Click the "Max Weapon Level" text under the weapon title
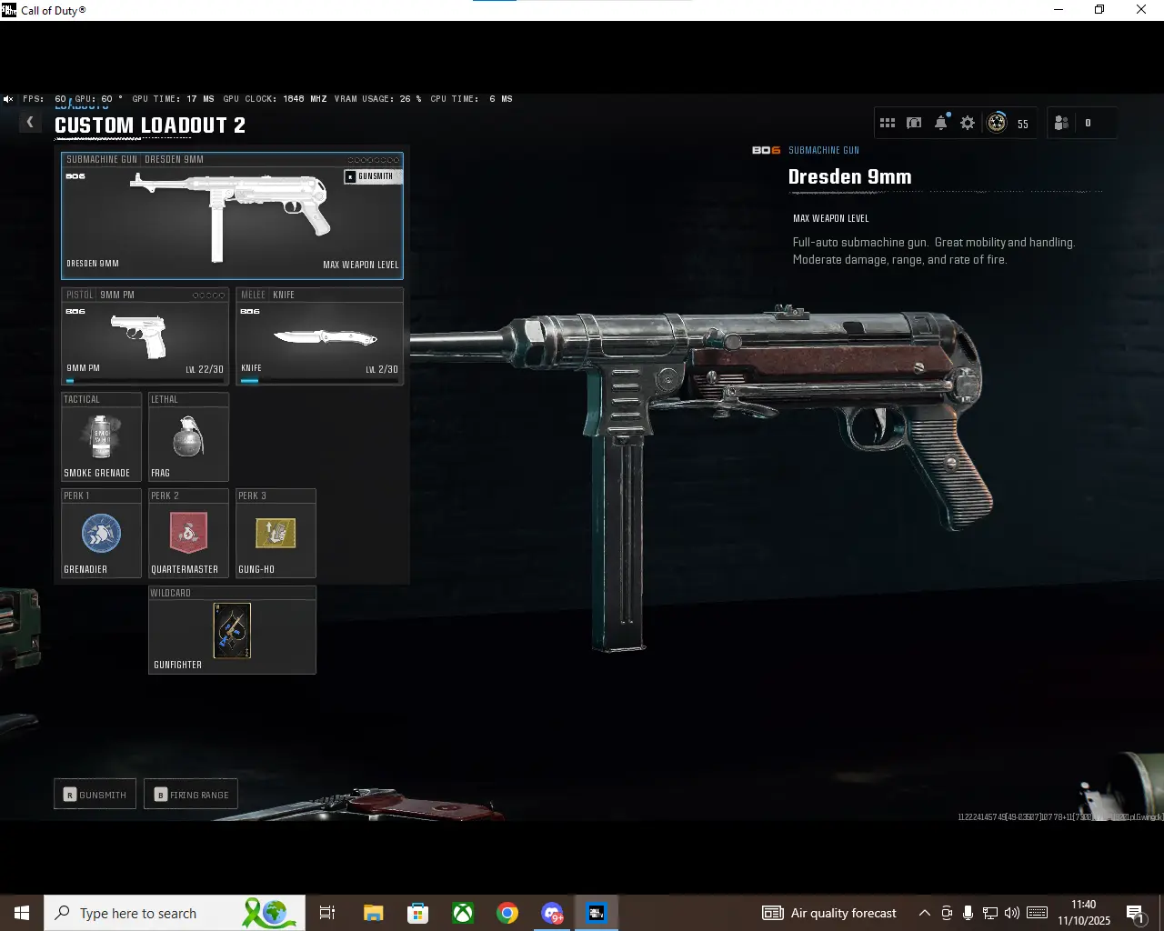This screenshot has width=1164, height=931. tap(831, 219)
